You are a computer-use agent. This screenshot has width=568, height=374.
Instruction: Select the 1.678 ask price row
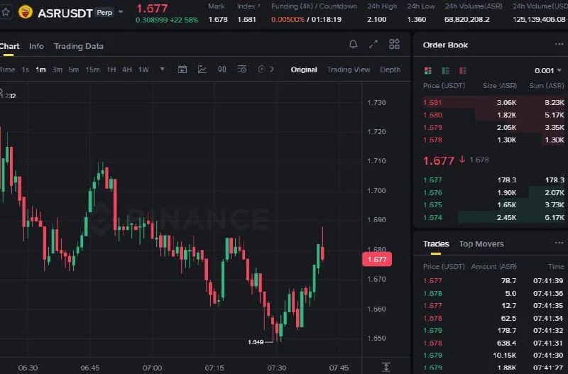(x=493, y=140)
